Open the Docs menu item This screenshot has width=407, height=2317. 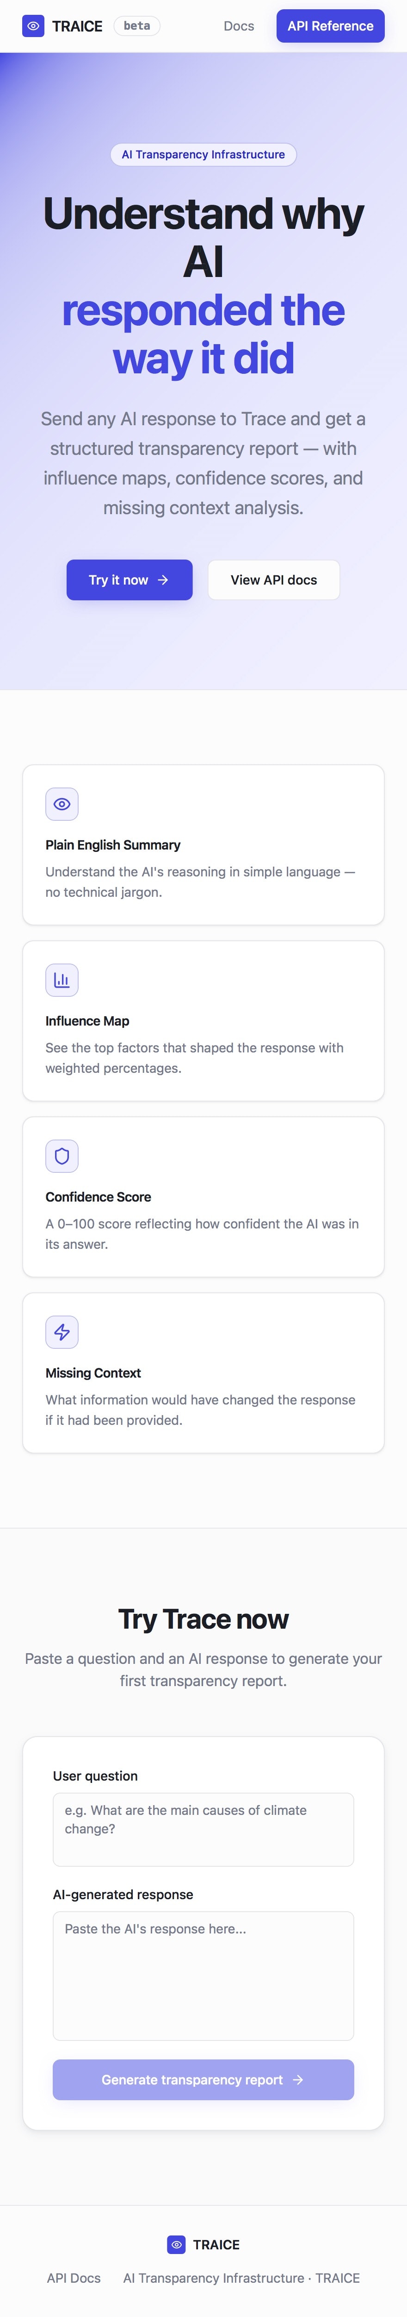pos(237,26)
